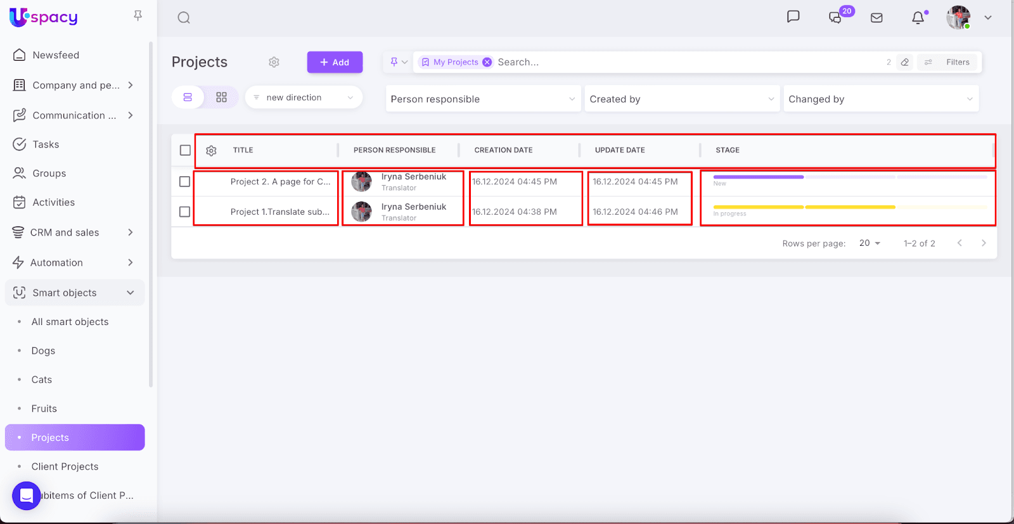
Task: Clear filters with the eraser icon
Action: click(x=905, y=62)
